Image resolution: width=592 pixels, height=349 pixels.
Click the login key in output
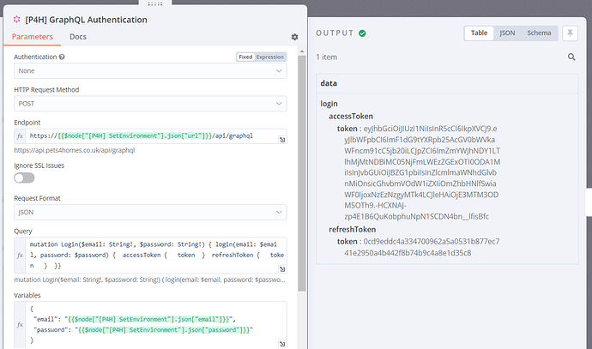click(329, 104)
